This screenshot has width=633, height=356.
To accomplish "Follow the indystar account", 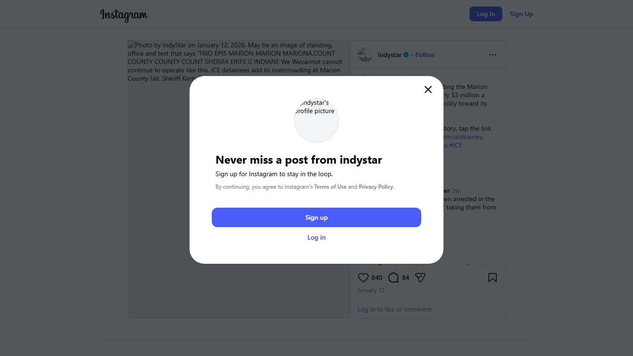I will 424,55.
